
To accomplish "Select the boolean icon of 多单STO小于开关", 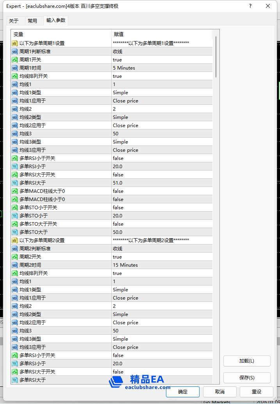I will point(15,208).
